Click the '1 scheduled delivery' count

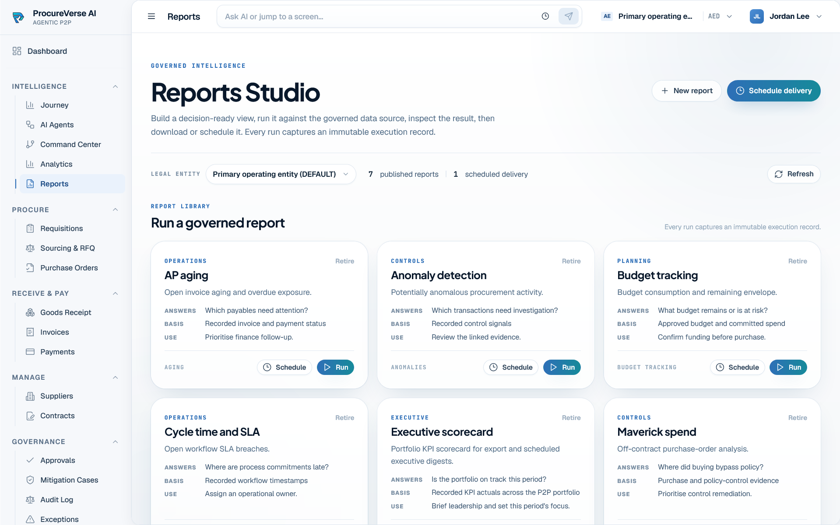(491, 174)
